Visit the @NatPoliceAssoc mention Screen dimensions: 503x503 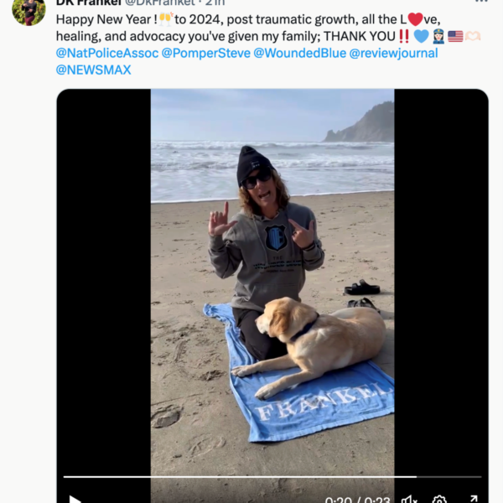[x=107, y=54]
